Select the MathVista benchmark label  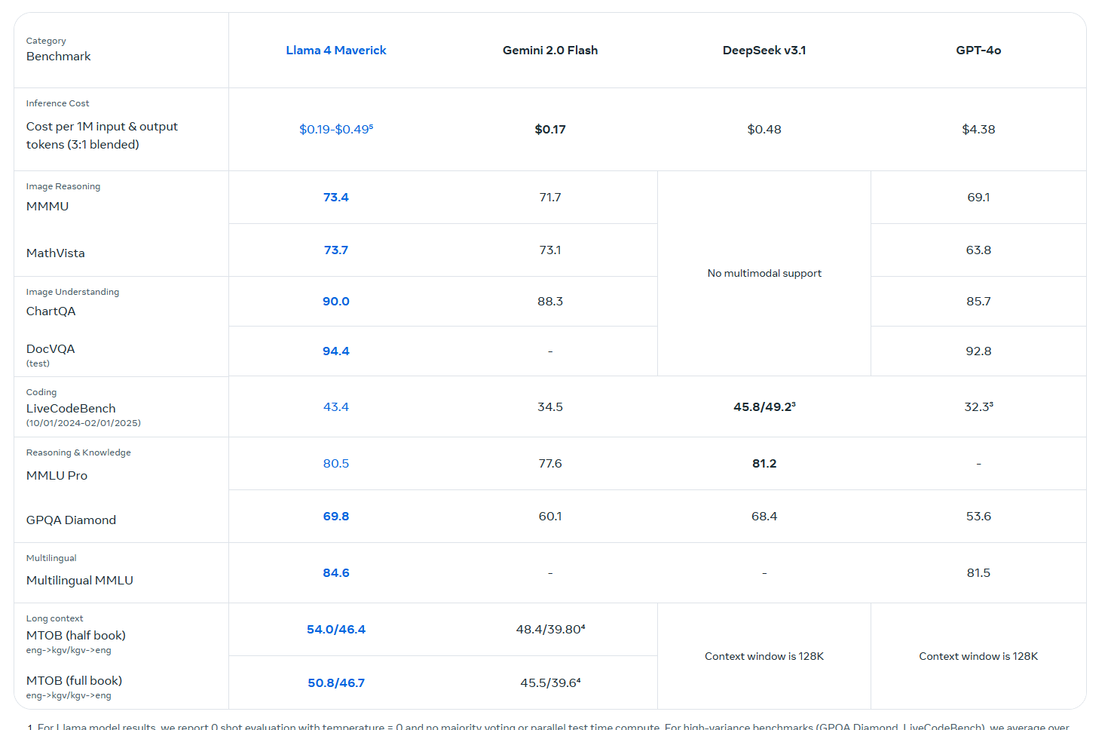click(x=56, y=253)
